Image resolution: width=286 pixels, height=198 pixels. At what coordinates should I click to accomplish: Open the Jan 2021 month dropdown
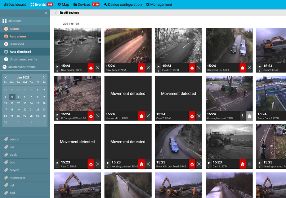(x=24, y=77)
